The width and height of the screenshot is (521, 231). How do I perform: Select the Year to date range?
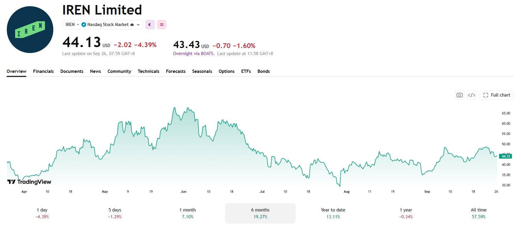(x=333, y=213)
